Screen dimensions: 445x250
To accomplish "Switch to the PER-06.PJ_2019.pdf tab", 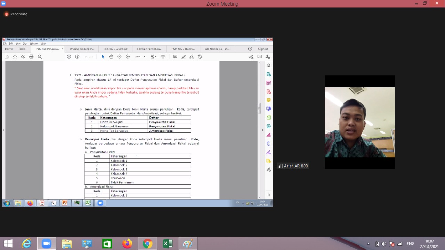I will [x=115, y=49].
